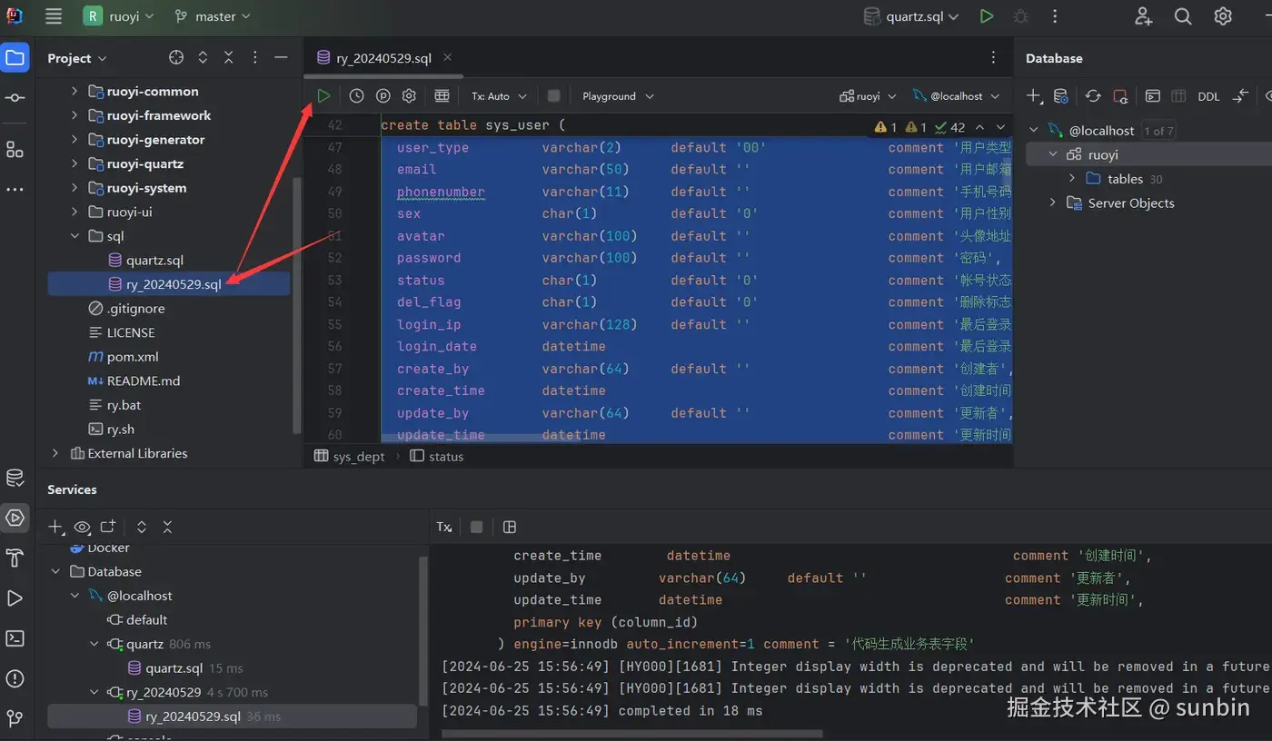Image resolution: width=1272 pixels, height=741 pixels.
Task: Select opened file target icon in Project panel
Action: coord(176,57)
